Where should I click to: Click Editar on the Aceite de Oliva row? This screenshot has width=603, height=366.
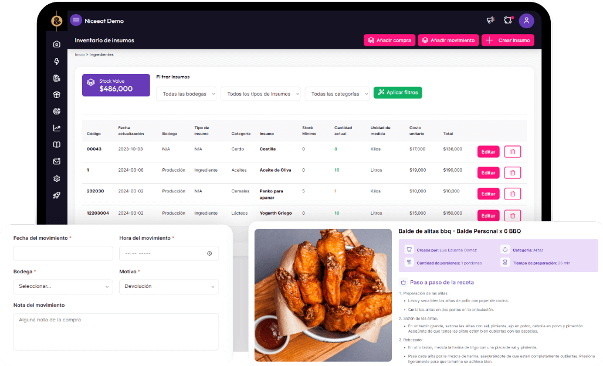(488, 172)
